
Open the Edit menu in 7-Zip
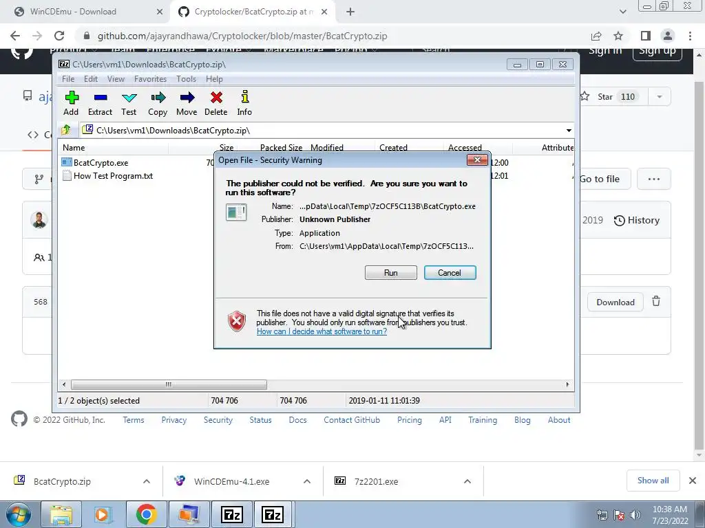91,79
